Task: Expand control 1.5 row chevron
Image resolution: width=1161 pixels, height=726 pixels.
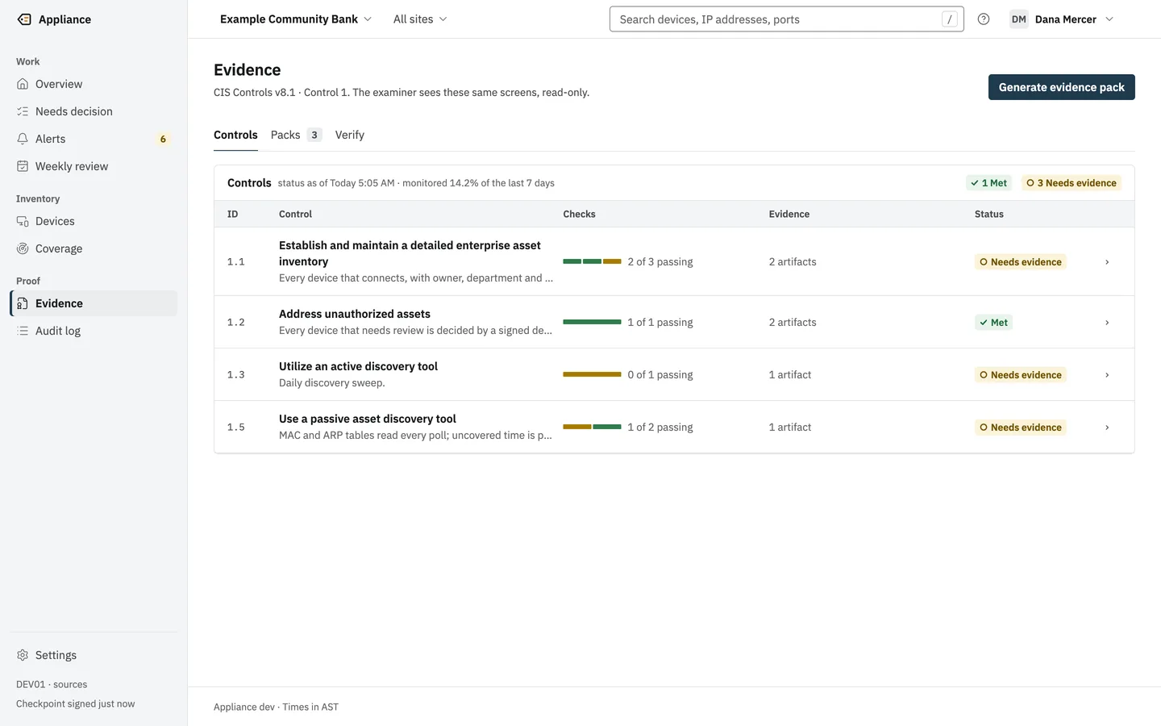Action: tap(1107, 428)
